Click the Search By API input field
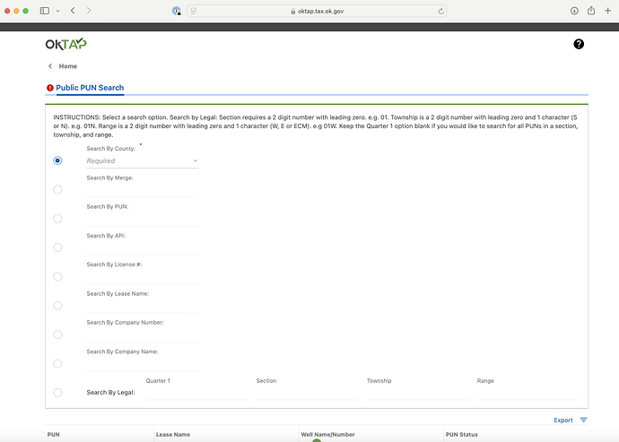 click(143, 247)
